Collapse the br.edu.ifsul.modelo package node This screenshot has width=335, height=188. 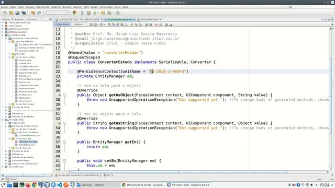click(9, 57)
